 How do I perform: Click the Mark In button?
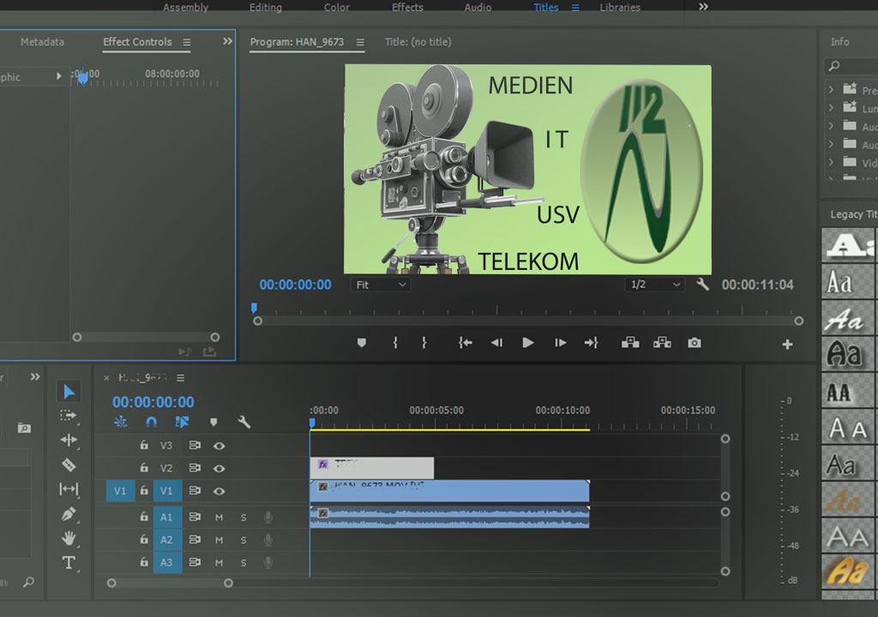tap(395, 343)
